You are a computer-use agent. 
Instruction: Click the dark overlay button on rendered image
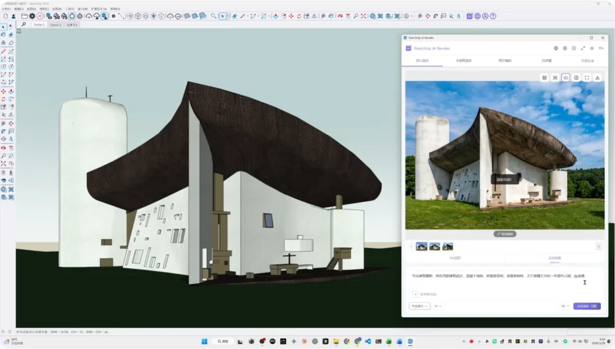click(505, 179)
